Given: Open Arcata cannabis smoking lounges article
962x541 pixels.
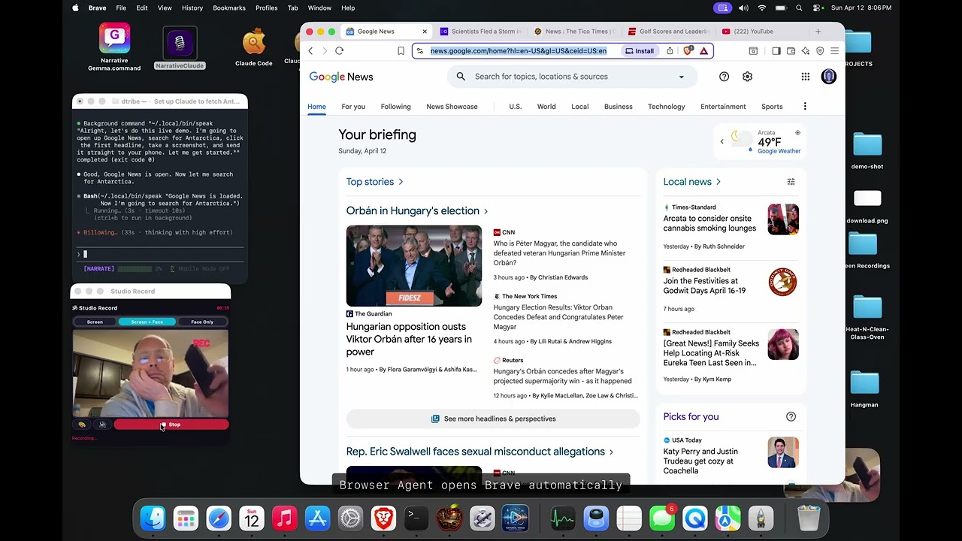Looking at the screenshot, I should tap(709, 223).
